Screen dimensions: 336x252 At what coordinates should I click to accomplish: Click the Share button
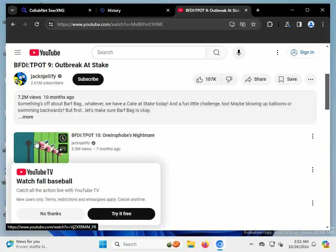click(256, 79)
